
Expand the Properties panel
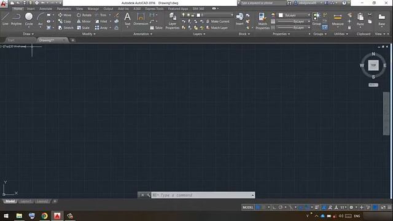click(281, 34)
